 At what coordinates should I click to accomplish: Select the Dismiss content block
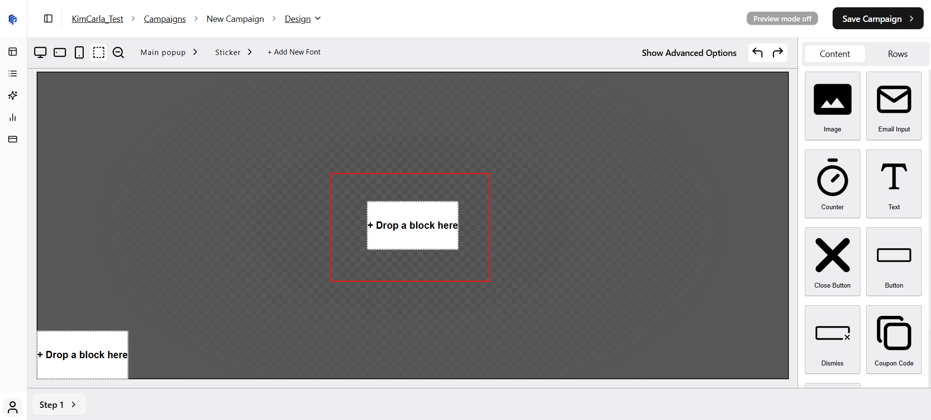pos(833,340)
